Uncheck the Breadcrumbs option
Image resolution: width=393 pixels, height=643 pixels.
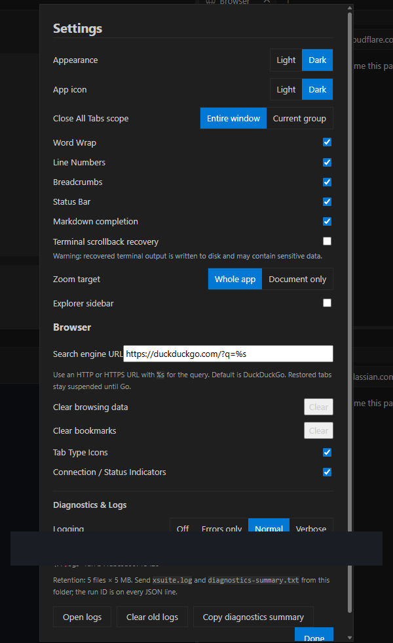point(327,182)
